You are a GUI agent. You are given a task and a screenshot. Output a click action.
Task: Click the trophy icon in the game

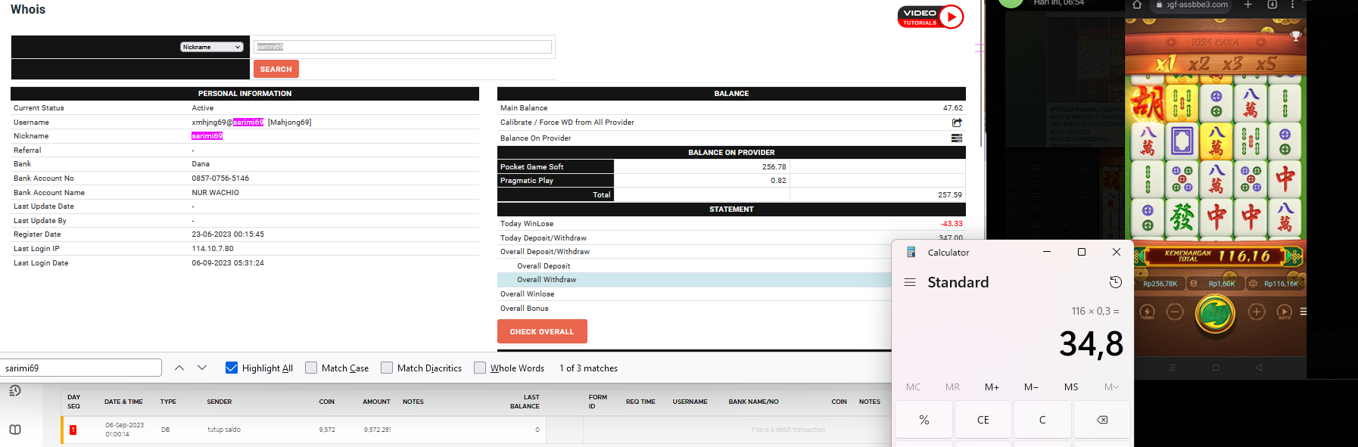pyautogui.click(x=1296, y=36)
